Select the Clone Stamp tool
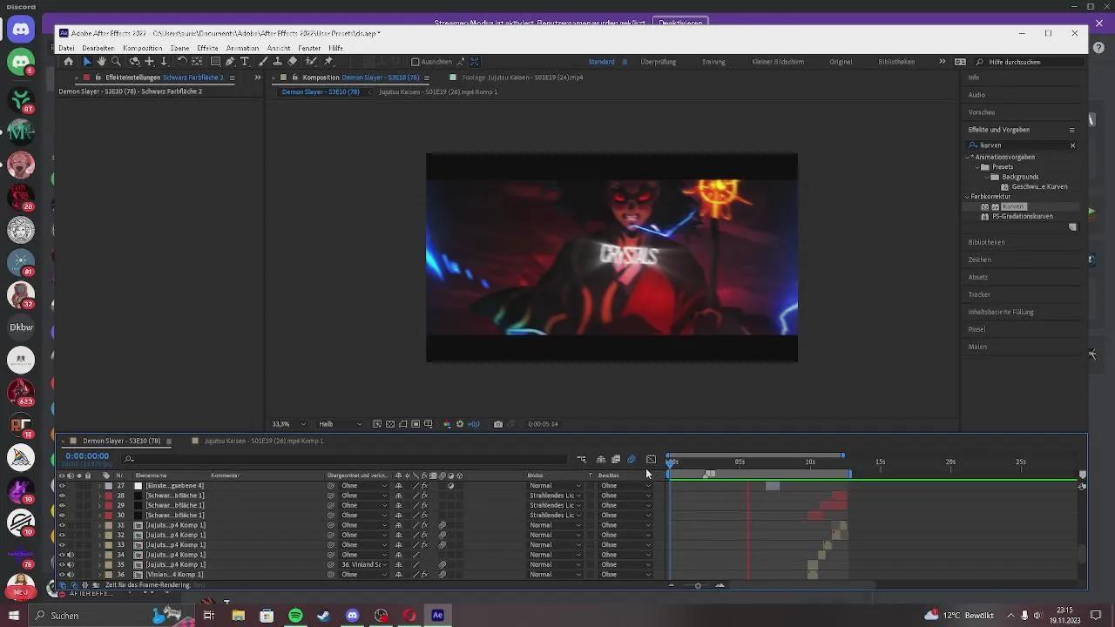This screenshot has height=627, width=1115. 277,62
